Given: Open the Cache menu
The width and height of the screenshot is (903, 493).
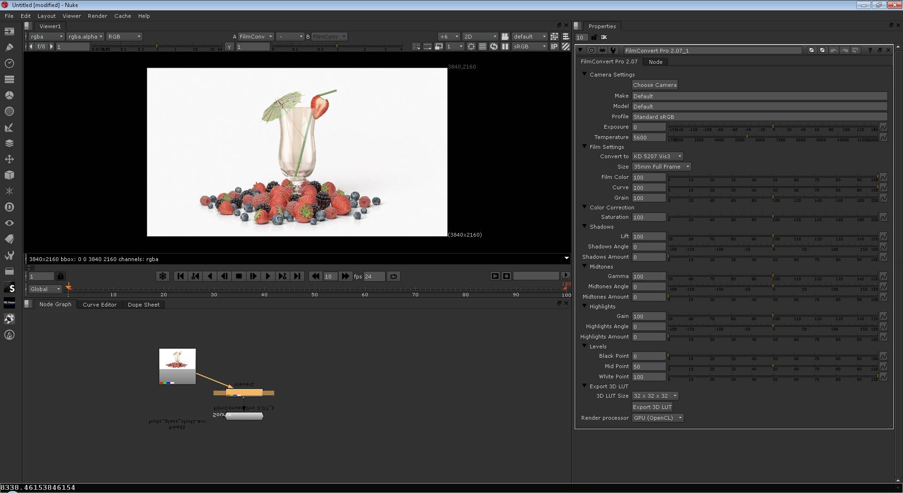Looking at the screenshot, I should (x=122, y=15).
